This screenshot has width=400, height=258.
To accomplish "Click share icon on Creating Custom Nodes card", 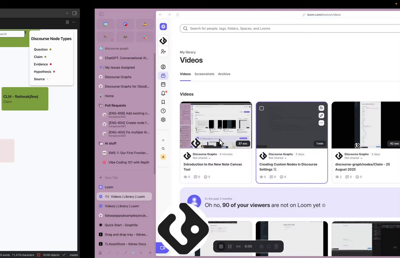I will tap(321, 108).
